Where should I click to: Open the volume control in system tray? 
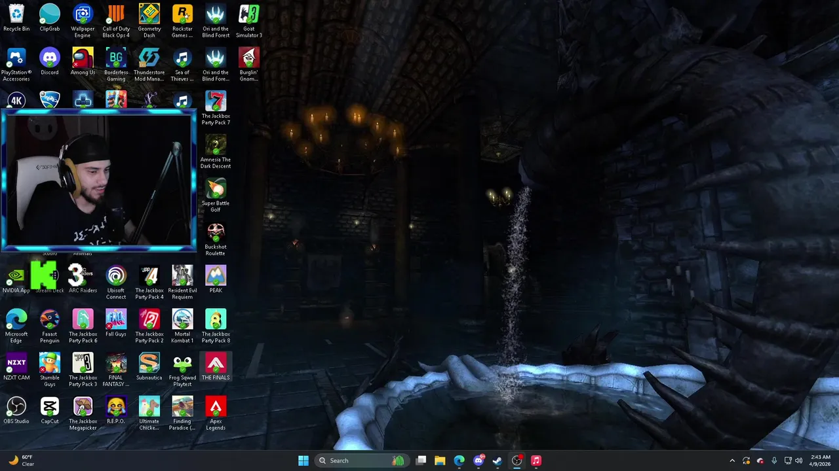(798, 461)
